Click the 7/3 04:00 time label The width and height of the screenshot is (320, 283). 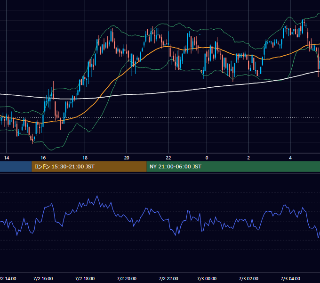pos(290,278)
